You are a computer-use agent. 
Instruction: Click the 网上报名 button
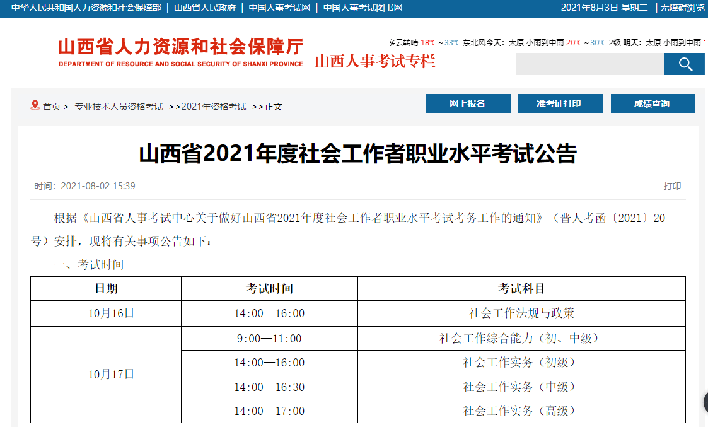click(x=468, y=103)
